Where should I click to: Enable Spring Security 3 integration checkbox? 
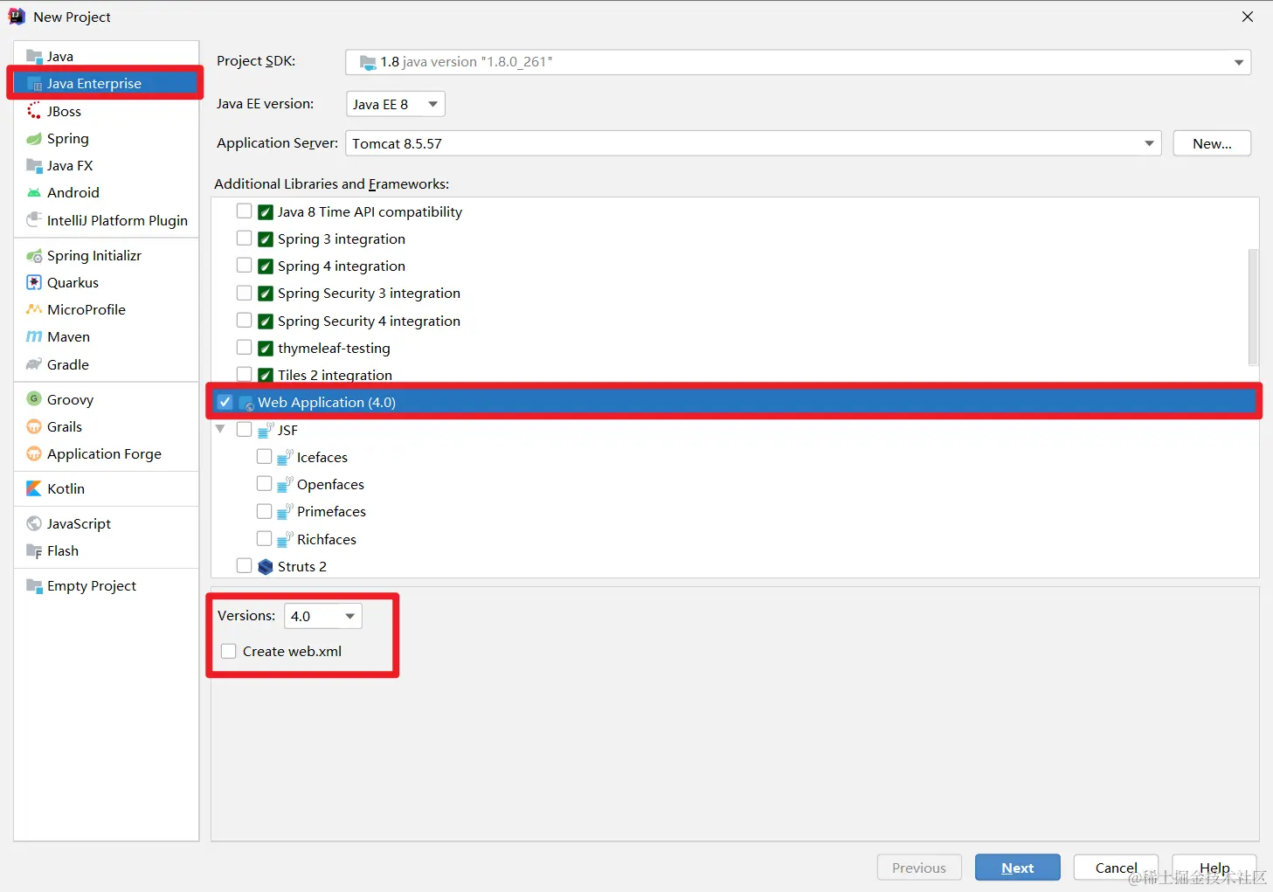(245, 293)
